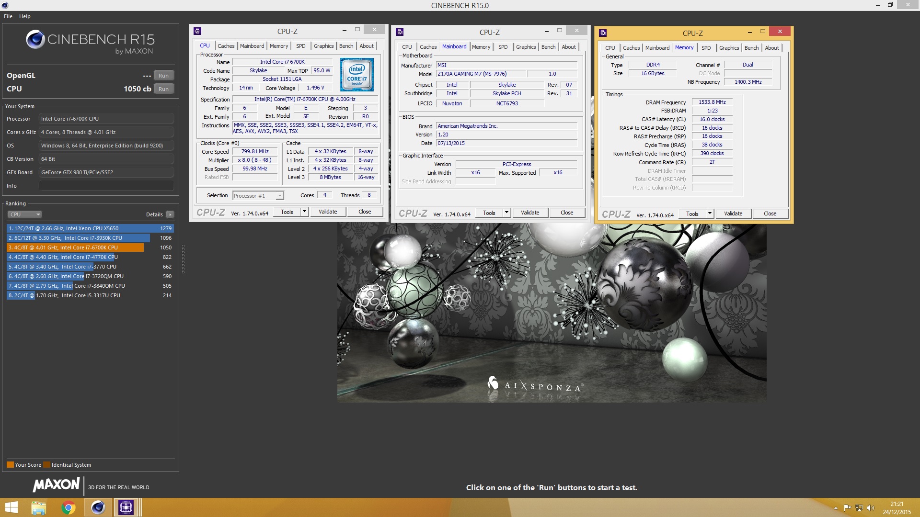Switch to Graphics tab in first CPU-Z window

click(324, 46)
